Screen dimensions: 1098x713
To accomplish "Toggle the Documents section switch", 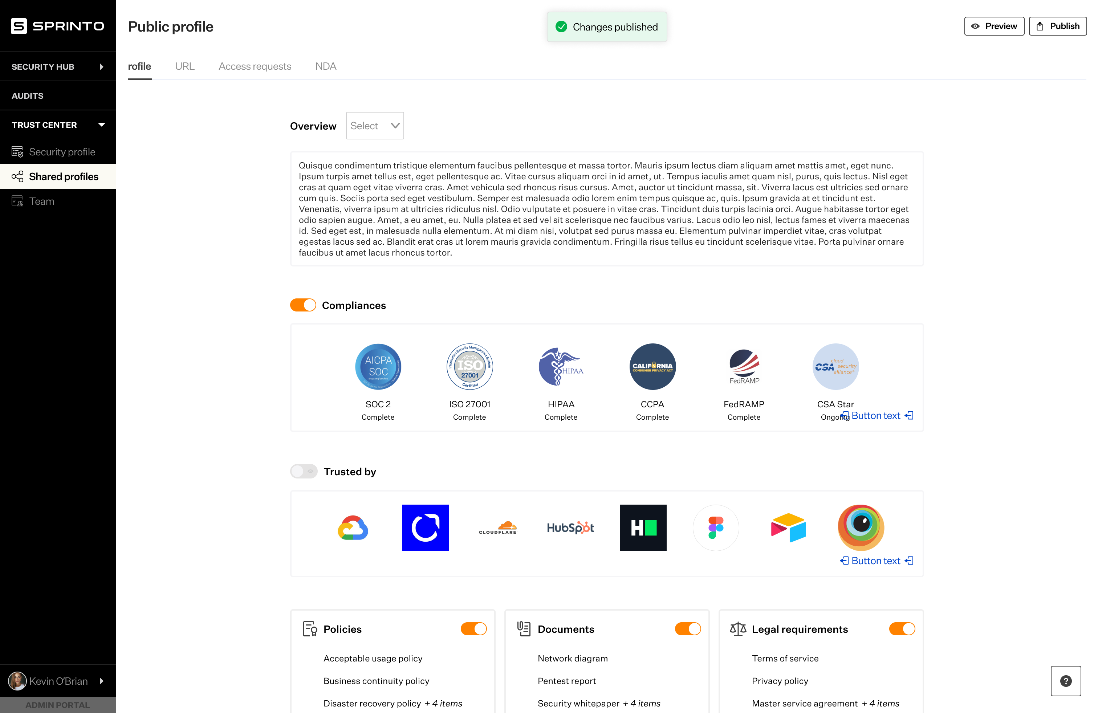I will pyautogui.click(x=687, y=629).
